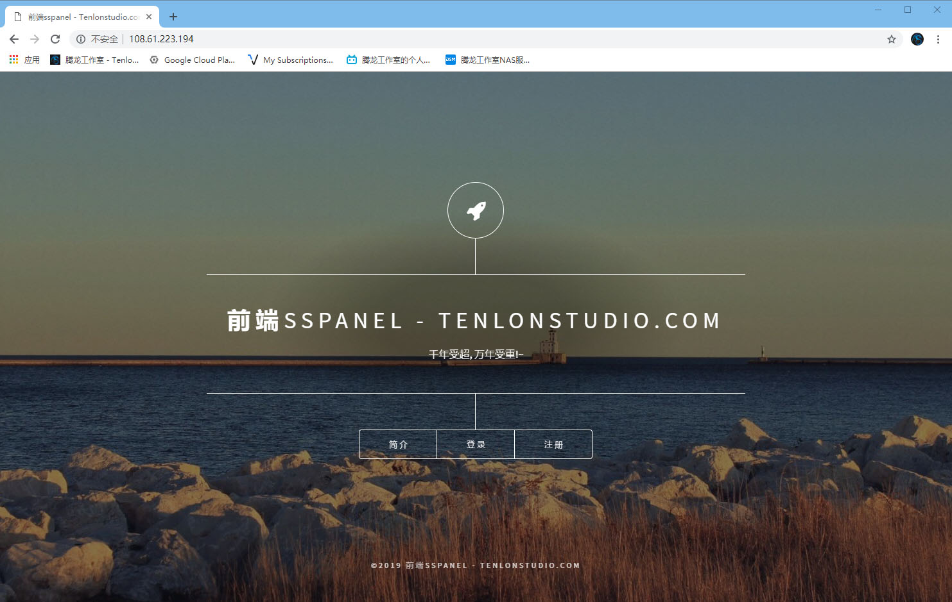
Task: Click the 不安全 security label
Action: (105, 39)
